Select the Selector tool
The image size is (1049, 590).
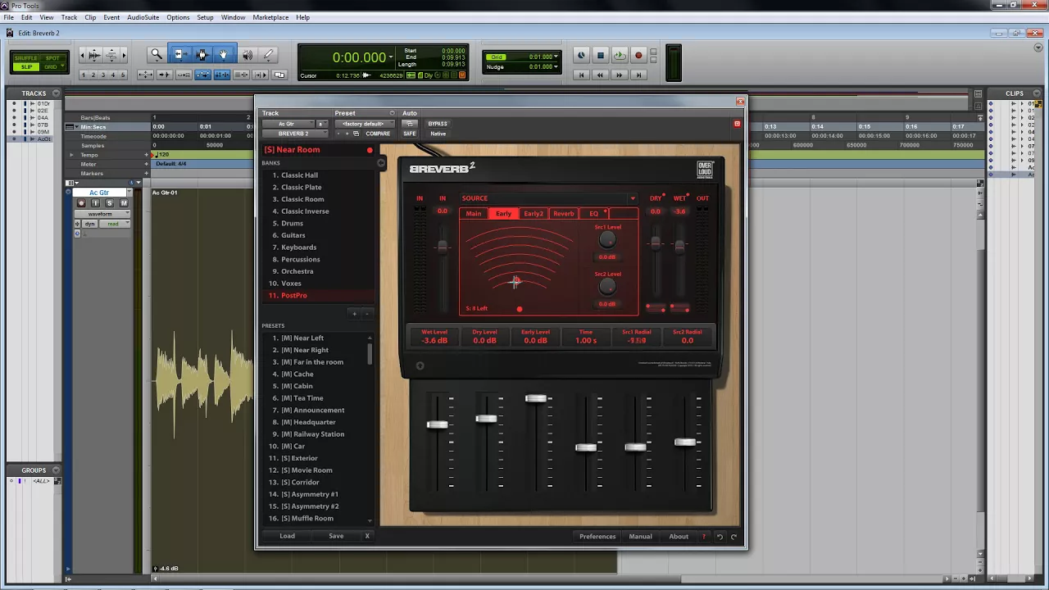point(202,55)
